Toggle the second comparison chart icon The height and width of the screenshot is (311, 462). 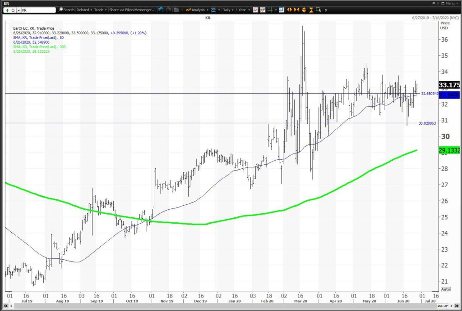[x=263, y=10]
